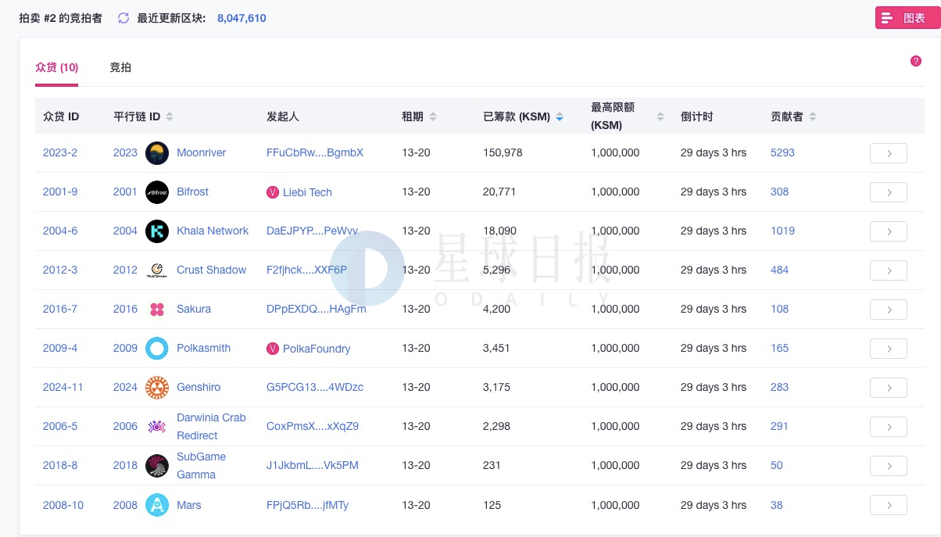Viewport: 941px width, 537px height.
Task: Expand the Polkasmith row details arrow
Action: (889, 349)
